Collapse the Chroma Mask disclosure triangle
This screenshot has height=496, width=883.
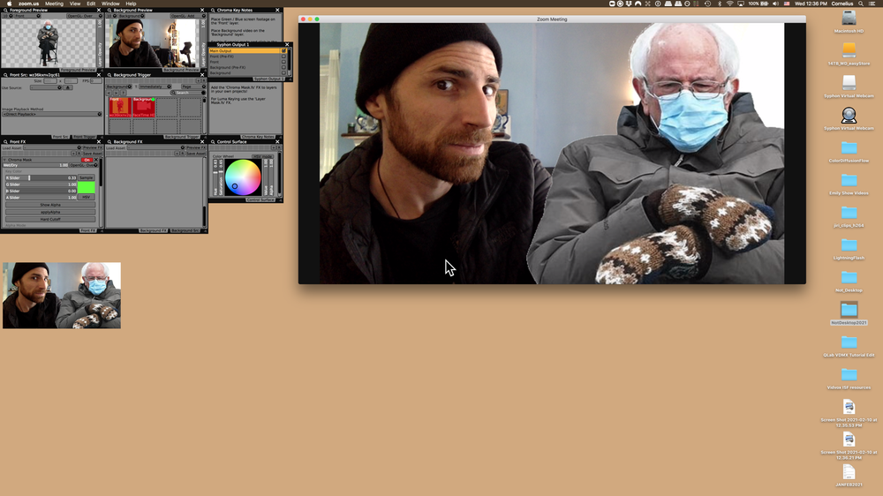pyautogui.click(x=5, y=160)
